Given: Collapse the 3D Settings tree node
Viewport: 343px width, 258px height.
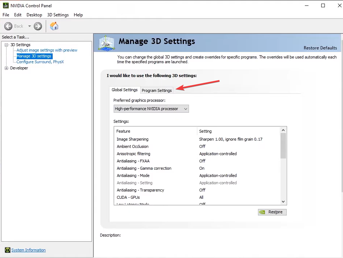Looking at the screenshot, I should 6,45.
